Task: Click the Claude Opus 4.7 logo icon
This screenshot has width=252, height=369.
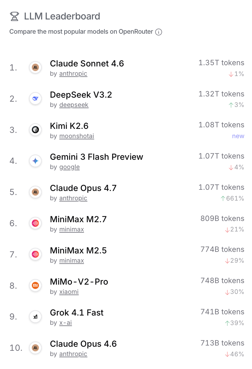Action: 35,192
